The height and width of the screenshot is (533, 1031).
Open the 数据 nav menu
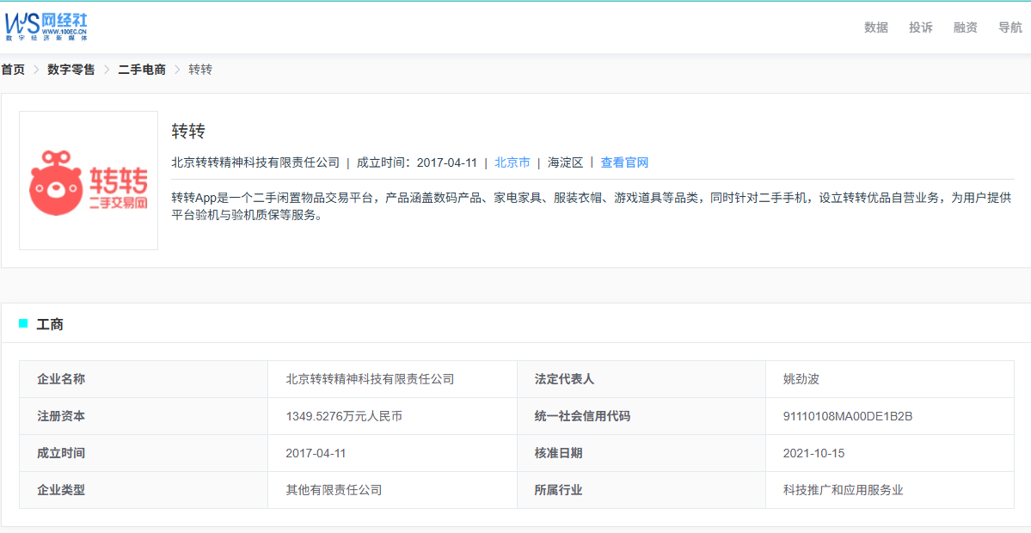click(x=876, y=28)
